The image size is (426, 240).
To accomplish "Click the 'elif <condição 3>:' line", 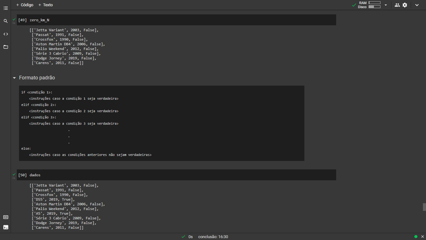I will pyautogui.click(x=39, y=117).
